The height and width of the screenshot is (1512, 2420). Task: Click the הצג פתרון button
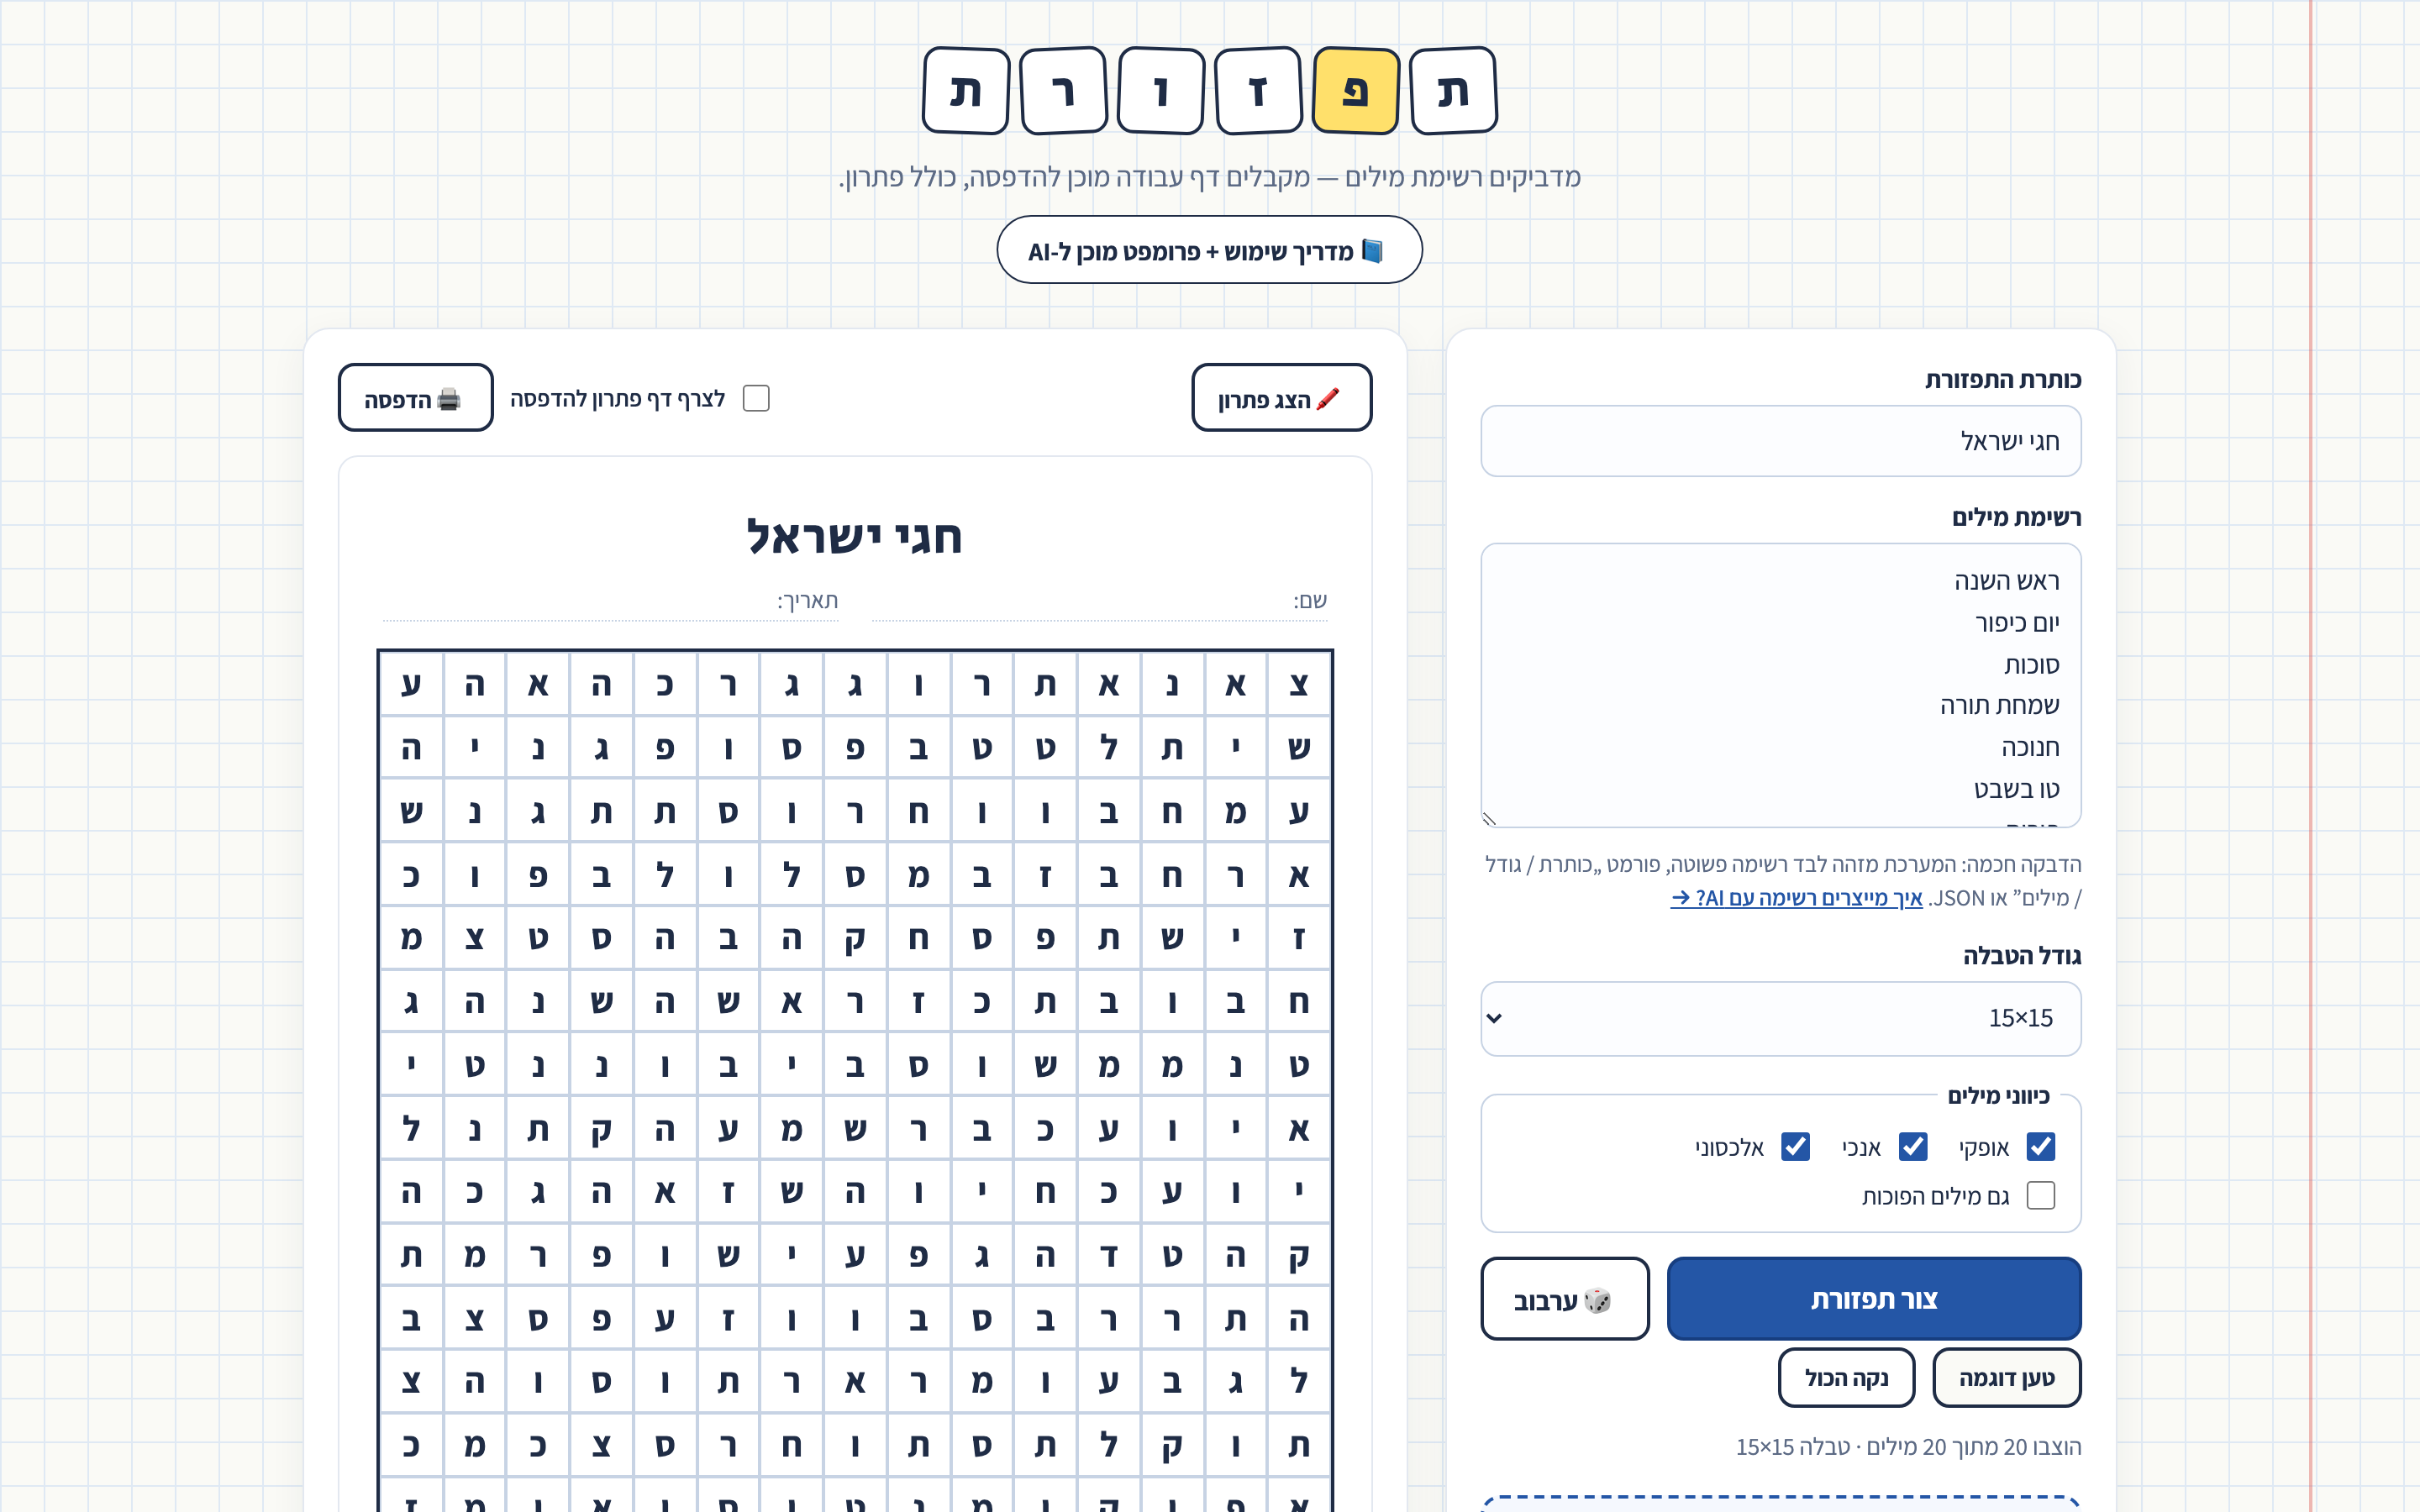(1282, 398)
